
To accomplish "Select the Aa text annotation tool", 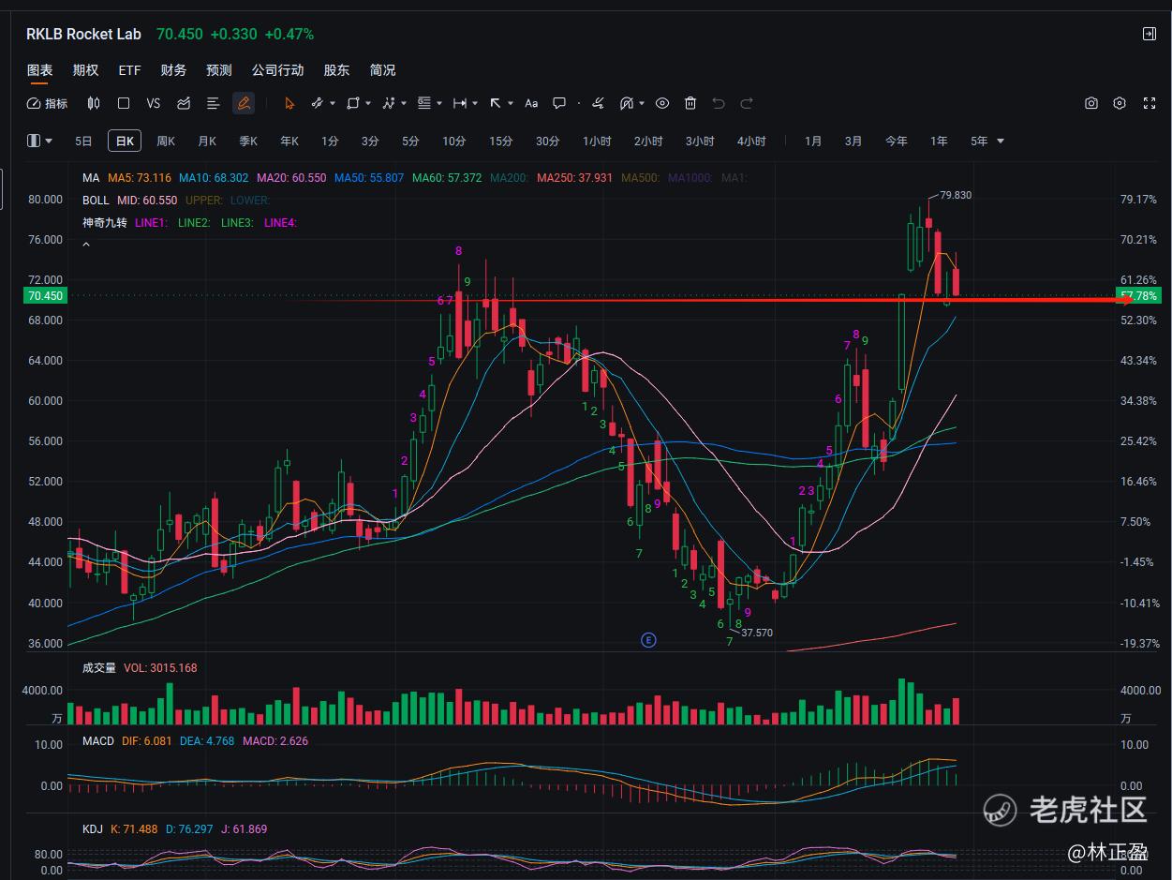I will [x=531, y=103].
